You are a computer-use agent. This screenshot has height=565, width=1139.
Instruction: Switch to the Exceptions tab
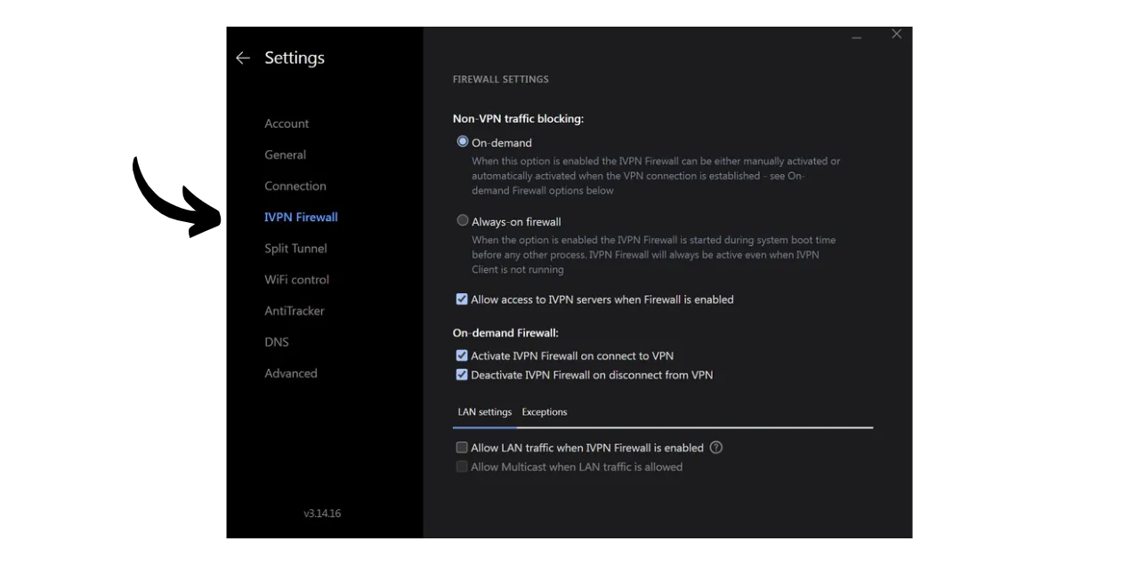coord(545,412)
